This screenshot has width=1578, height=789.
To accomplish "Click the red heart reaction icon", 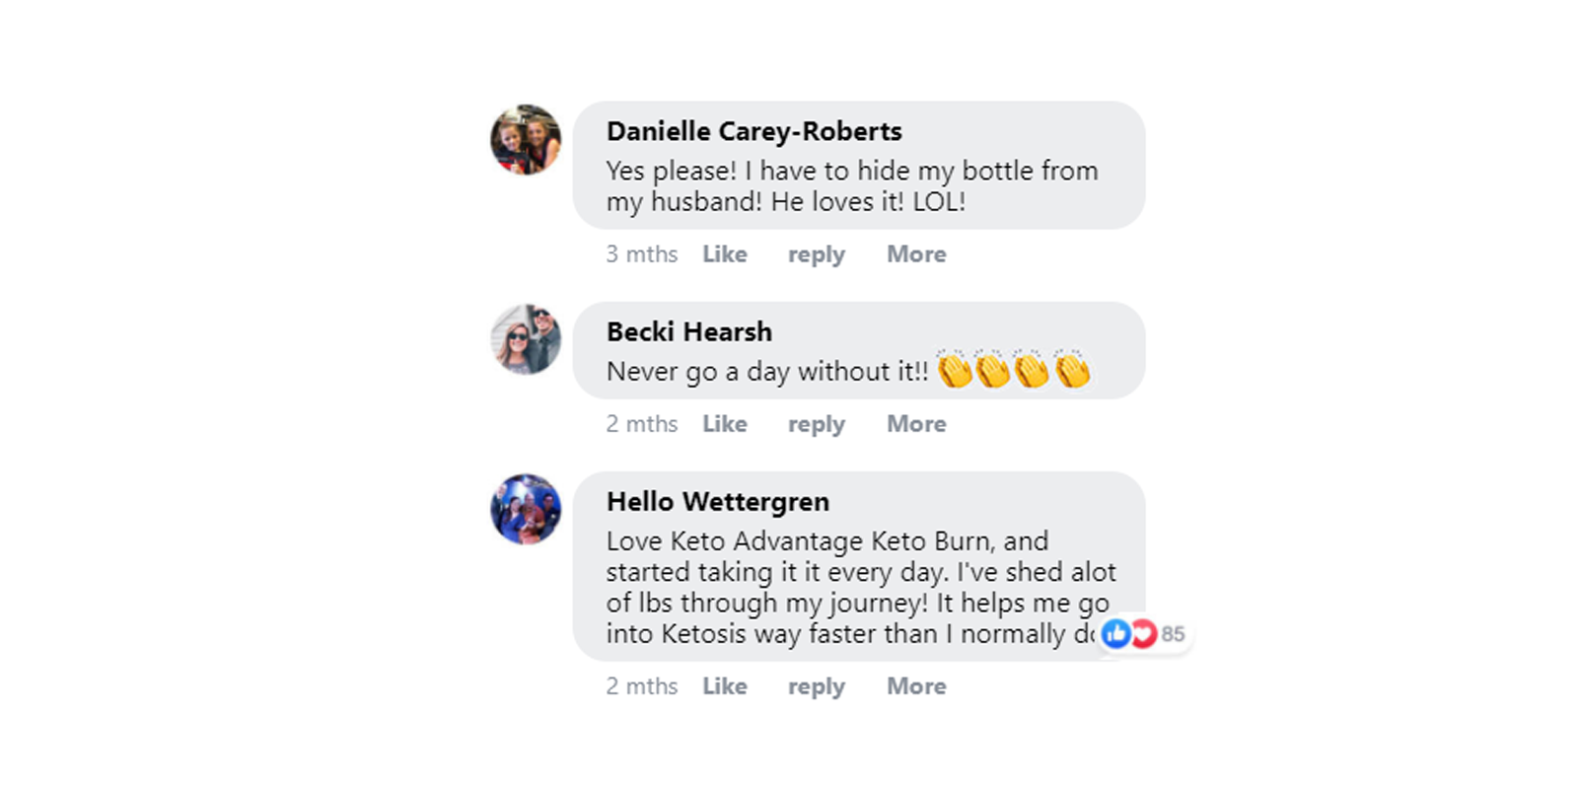I will pos(1143,634).
